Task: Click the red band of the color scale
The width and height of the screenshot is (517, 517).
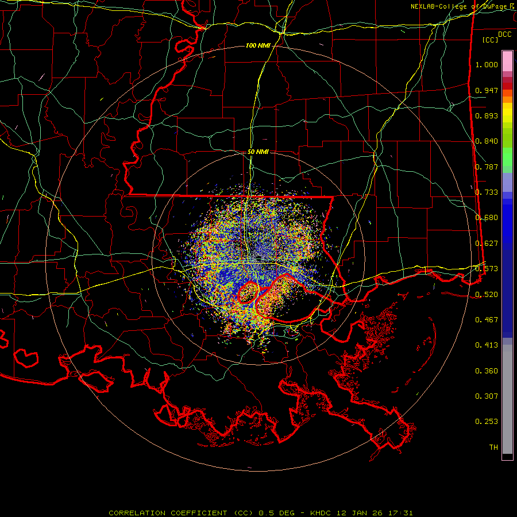Action: pyautogui.click(x=507, y=86)
